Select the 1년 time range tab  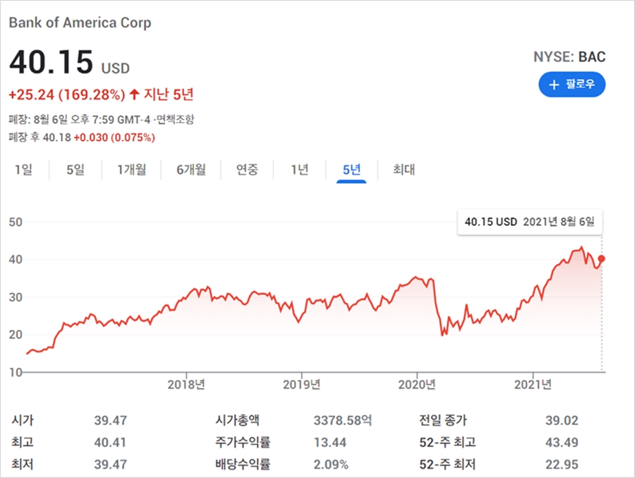click(300, 169)
